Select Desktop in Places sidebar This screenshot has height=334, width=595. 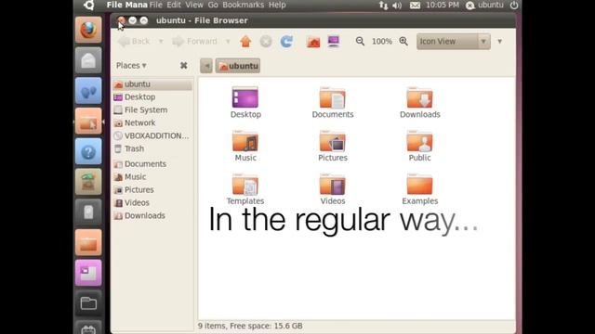(152, 96)
